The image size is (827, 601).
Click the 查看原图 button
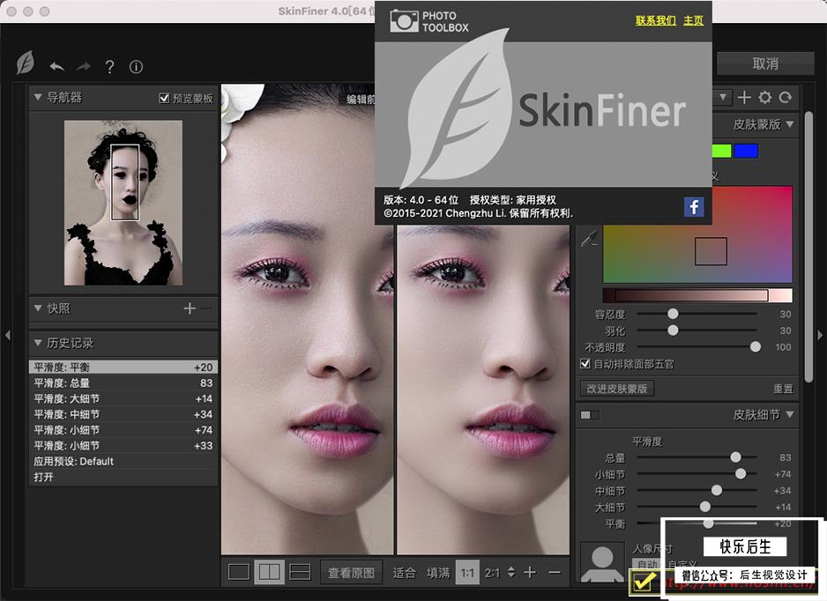351,573
